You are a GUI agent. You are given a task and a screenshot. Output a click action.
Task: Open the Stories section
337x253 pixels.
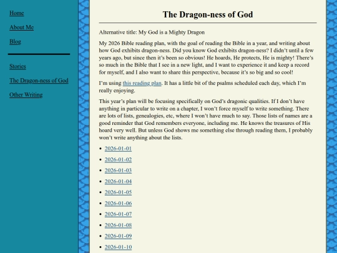point(17,66)
